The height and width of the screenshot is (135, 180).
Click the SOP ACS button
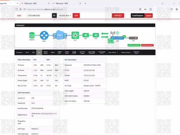pos(118,16)
